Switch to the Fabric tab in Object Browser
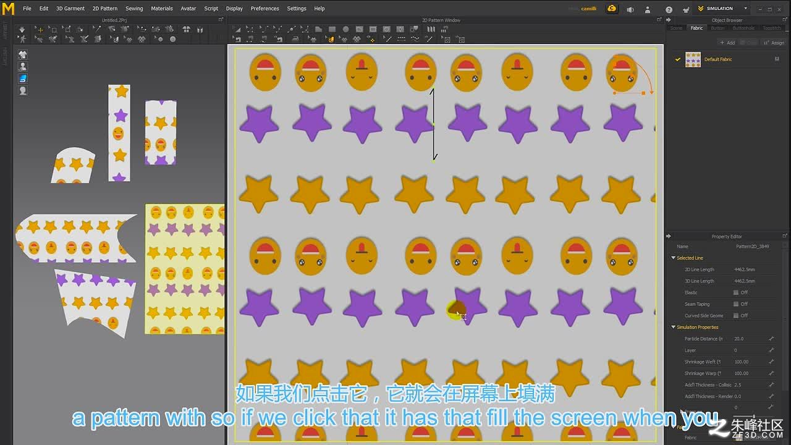The image size is (791, 445). tap(696, 28)
